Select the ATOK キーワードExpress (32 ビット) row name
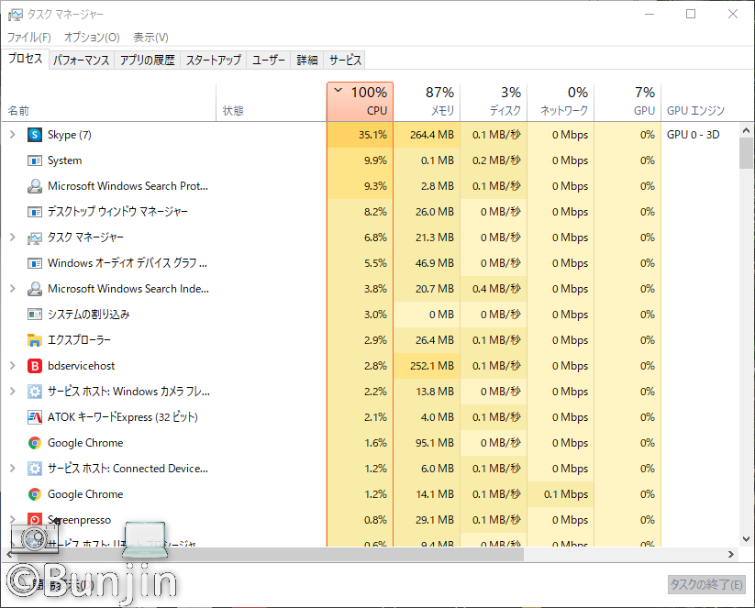 [123, 417]
